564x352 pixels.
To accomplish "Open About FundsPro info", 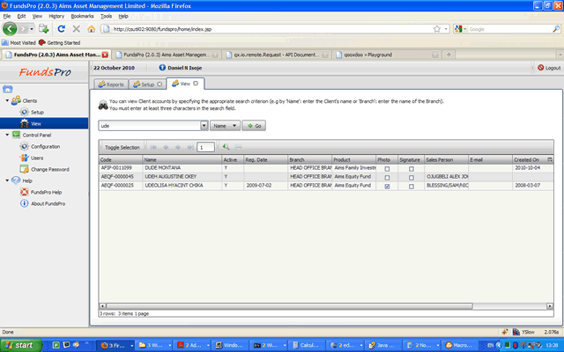I will 48,203.
